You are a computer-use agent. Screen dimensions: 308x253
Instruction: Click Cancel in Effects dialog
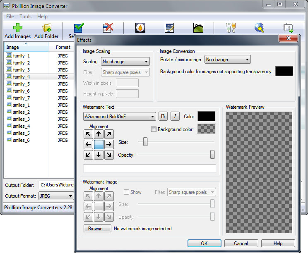[x=241, y=243]
